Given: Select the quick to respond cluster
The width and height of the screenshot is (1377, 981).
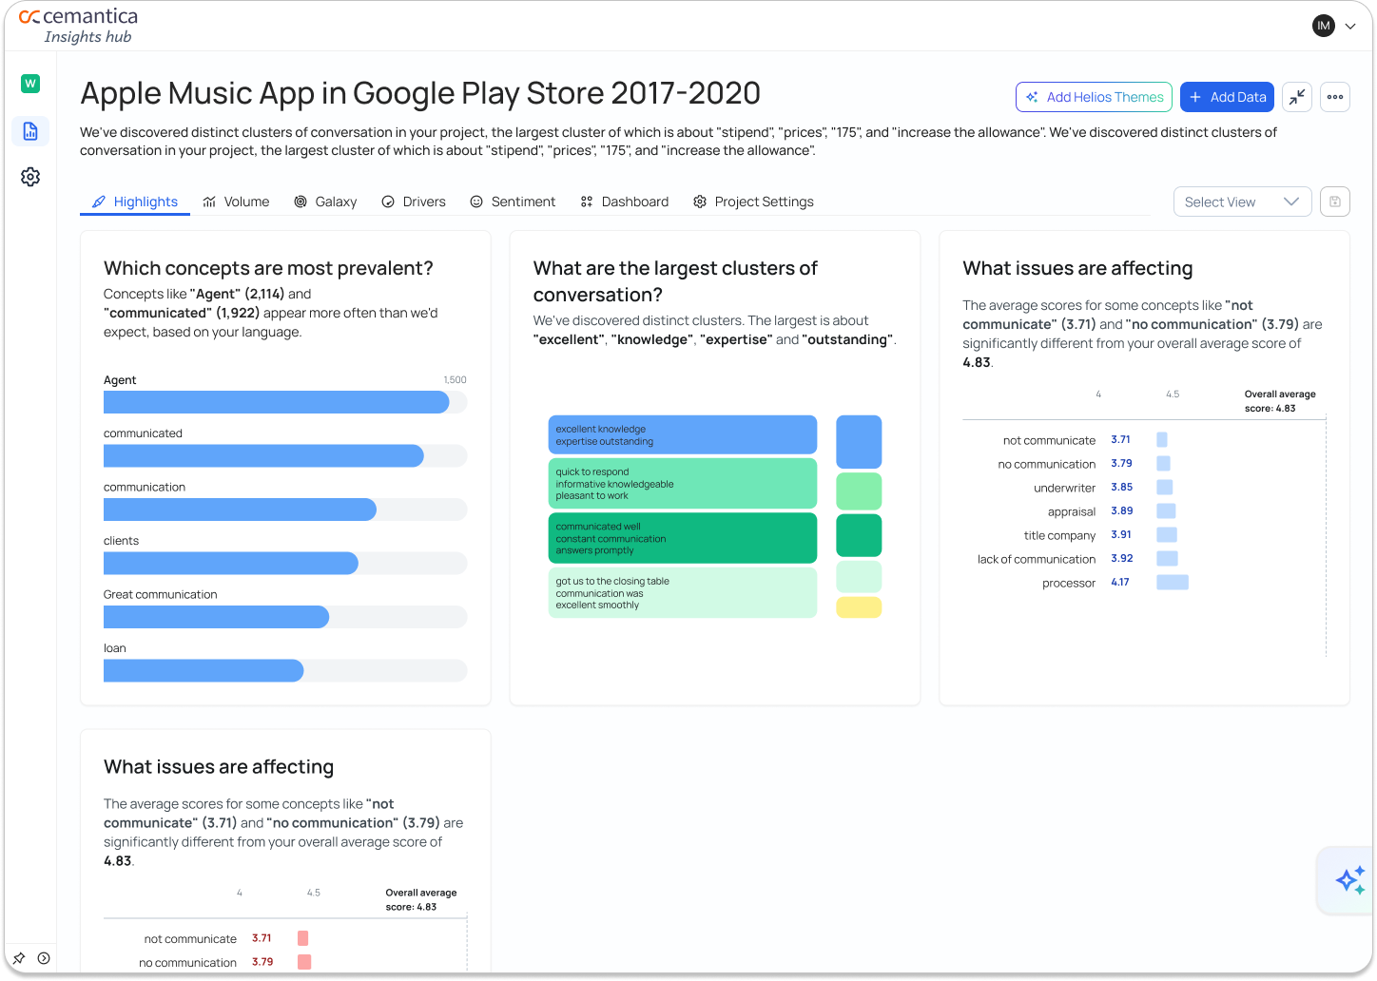Looking at the screenshot, I should pos(683,484).
